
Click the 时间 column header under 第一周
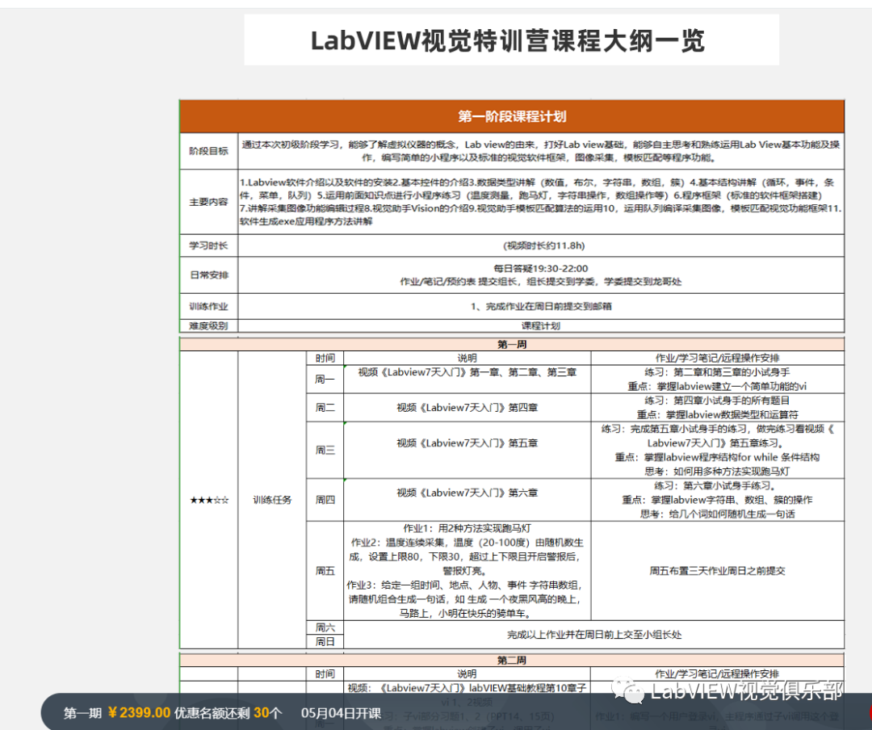coord(325,358)
